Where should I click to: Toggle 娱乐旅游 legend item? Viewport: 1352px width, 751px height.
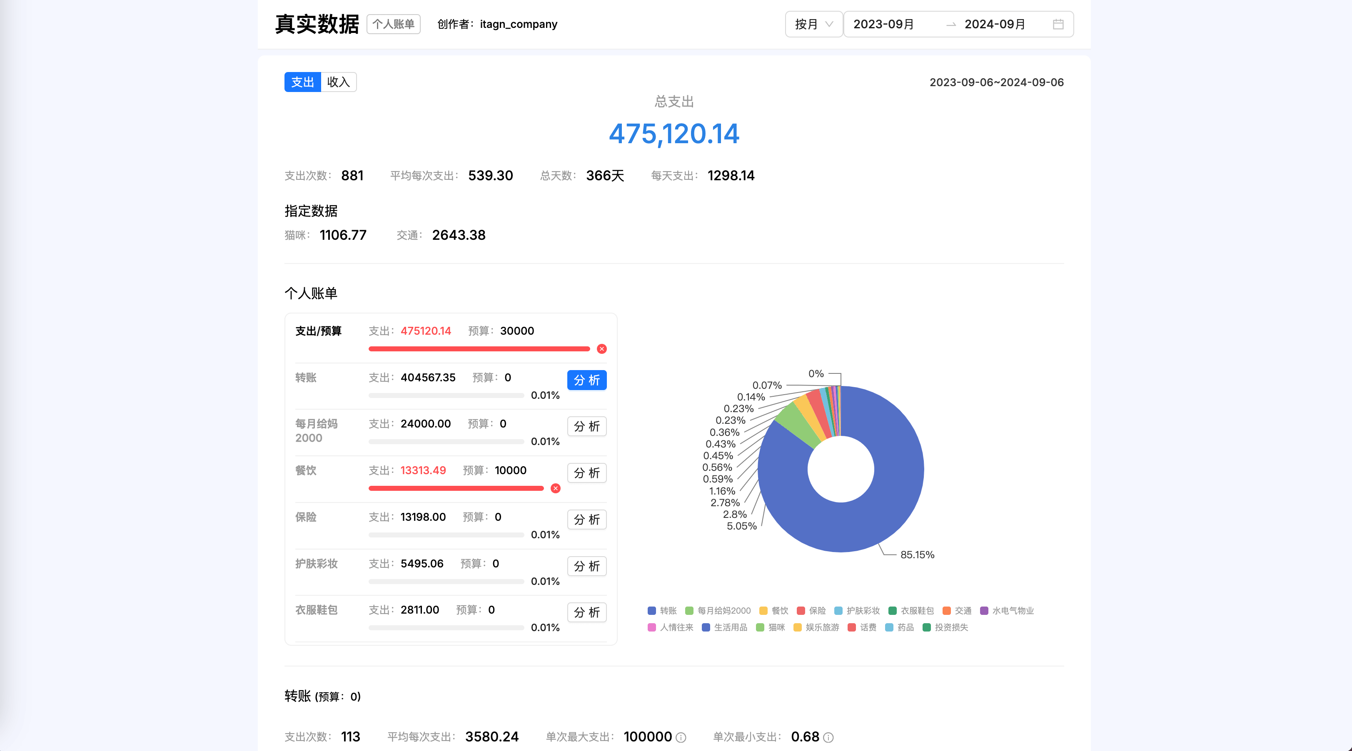pos(817,627)
